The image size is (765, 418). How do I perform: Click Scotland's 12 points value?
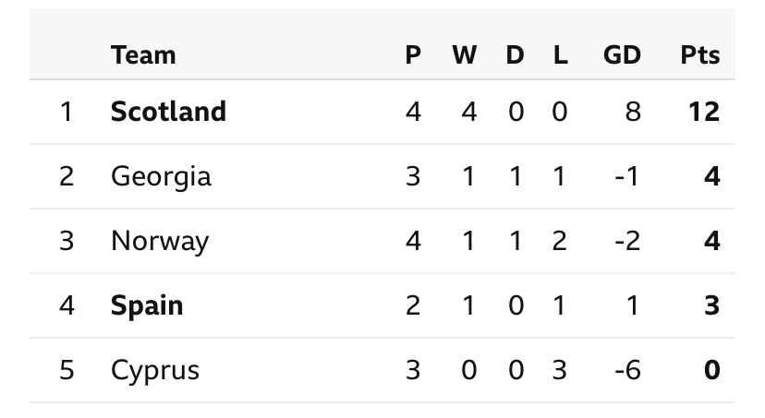pos(701,112)
